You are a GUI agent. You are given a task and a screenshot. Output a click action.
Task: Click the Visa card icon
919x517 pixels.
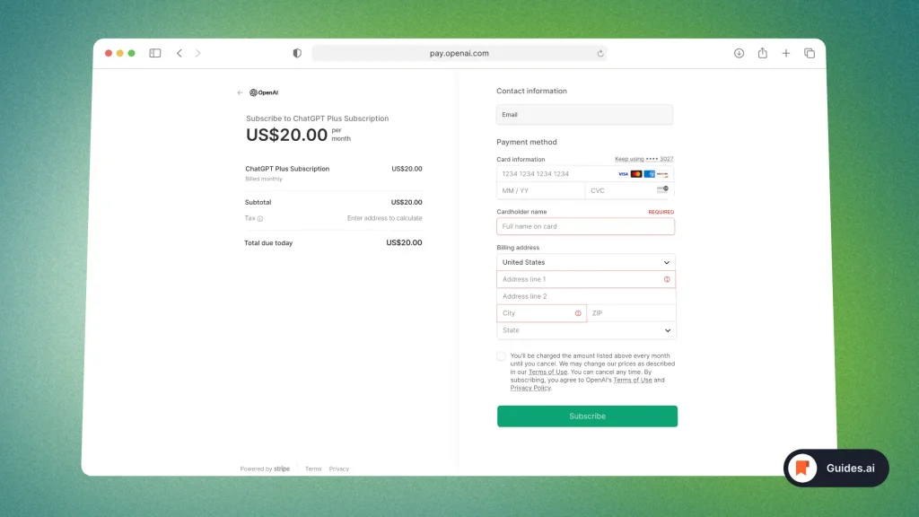(x=623, y=174)
